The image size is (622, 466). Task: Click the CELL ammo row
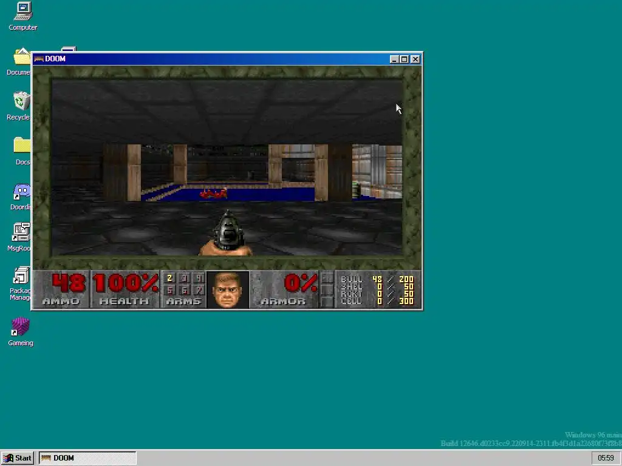377,301
